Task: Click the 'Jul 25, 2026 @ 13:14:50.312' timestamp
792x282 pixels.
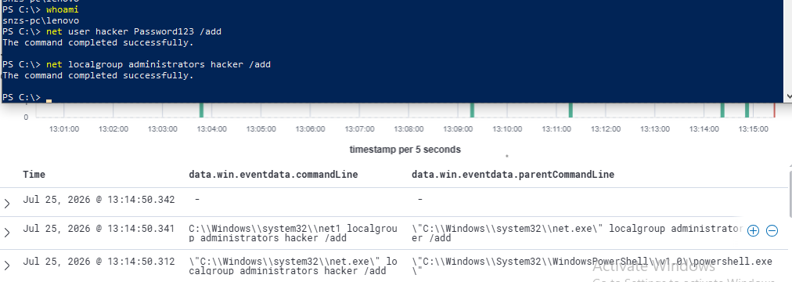Action: [x=99, y=262]
